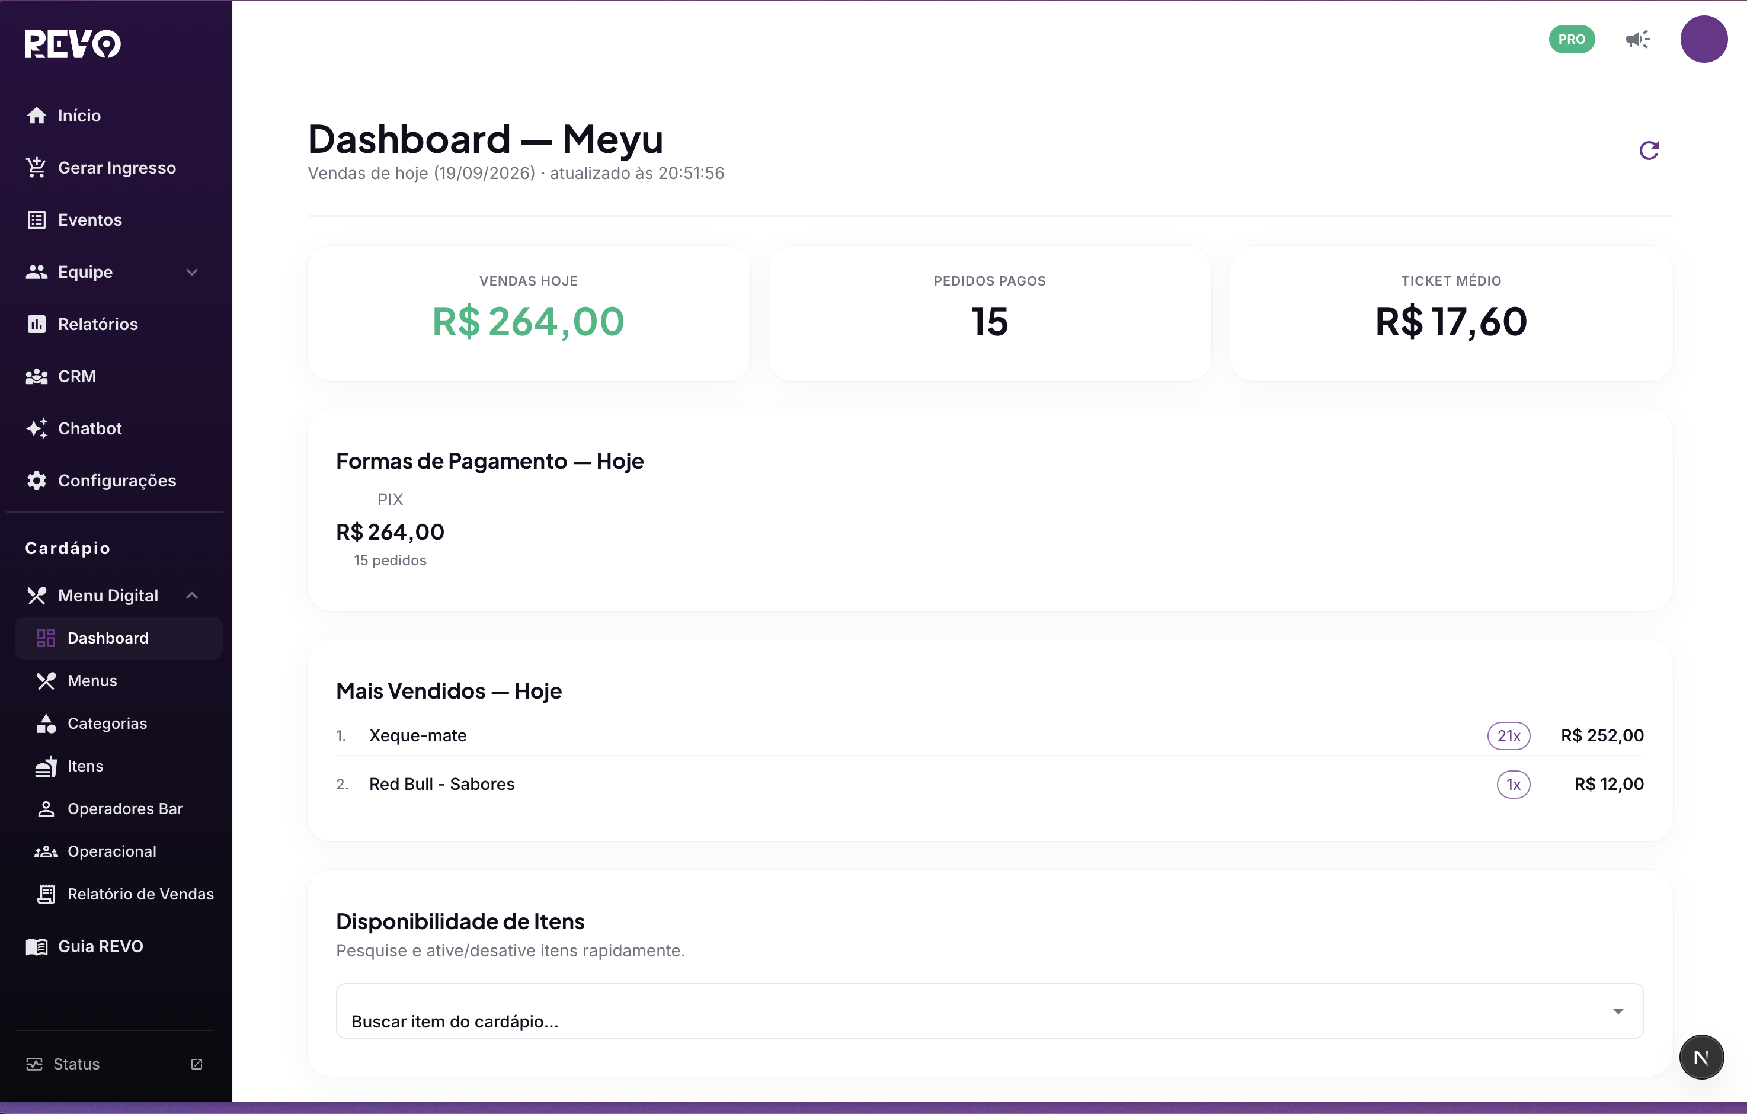The width and height of the screenshot is (1747, 1114).
Task: Click the Operacional team icon
Action: pyautogui.click(x=46, y=851)
